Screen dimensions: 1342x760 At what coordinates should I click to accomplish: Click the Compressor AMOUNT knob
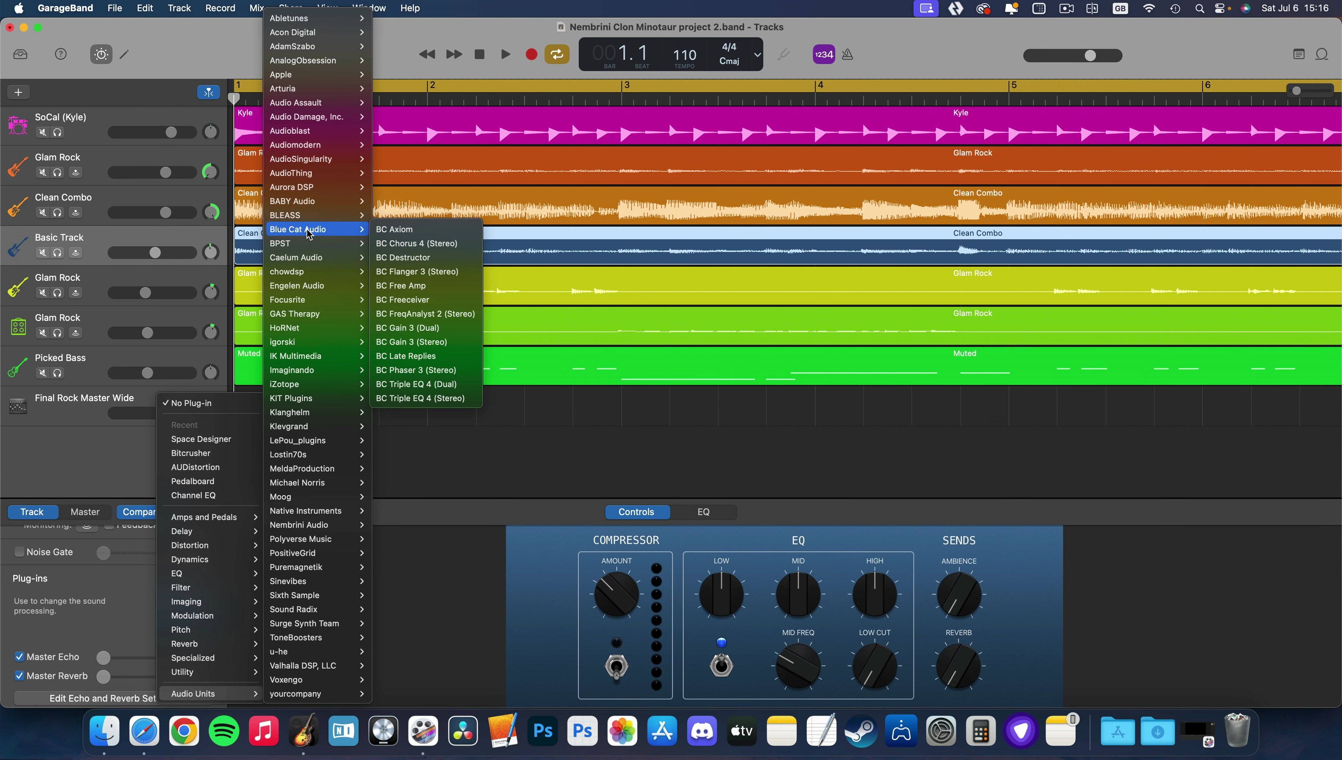(617, 594)
